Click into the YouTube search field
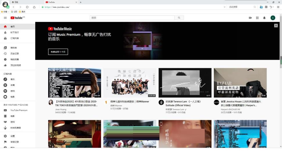This screenshot has width=282, height=151. 132,18
